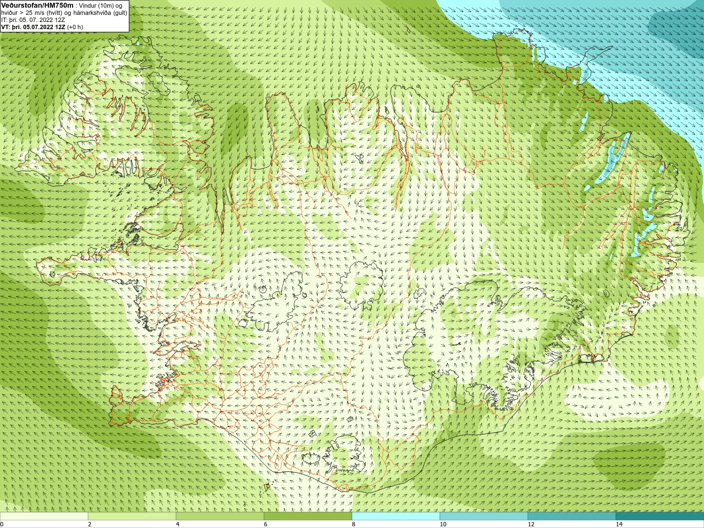Click the 'IT: þri. 05. 07. 2022 12Z' line
704x528 pixels.
[33, 20]
